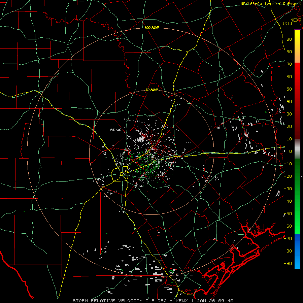Viewport: 303px width, 303px height.
Task: Click the [KT] units label
Action: pos(288,23)
